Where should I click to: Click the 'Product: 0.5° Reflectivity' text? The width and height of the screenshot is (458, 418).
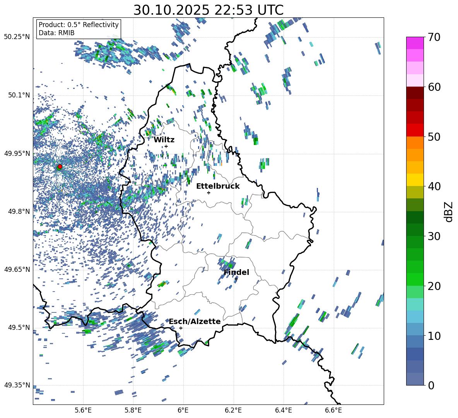point(79,25)
